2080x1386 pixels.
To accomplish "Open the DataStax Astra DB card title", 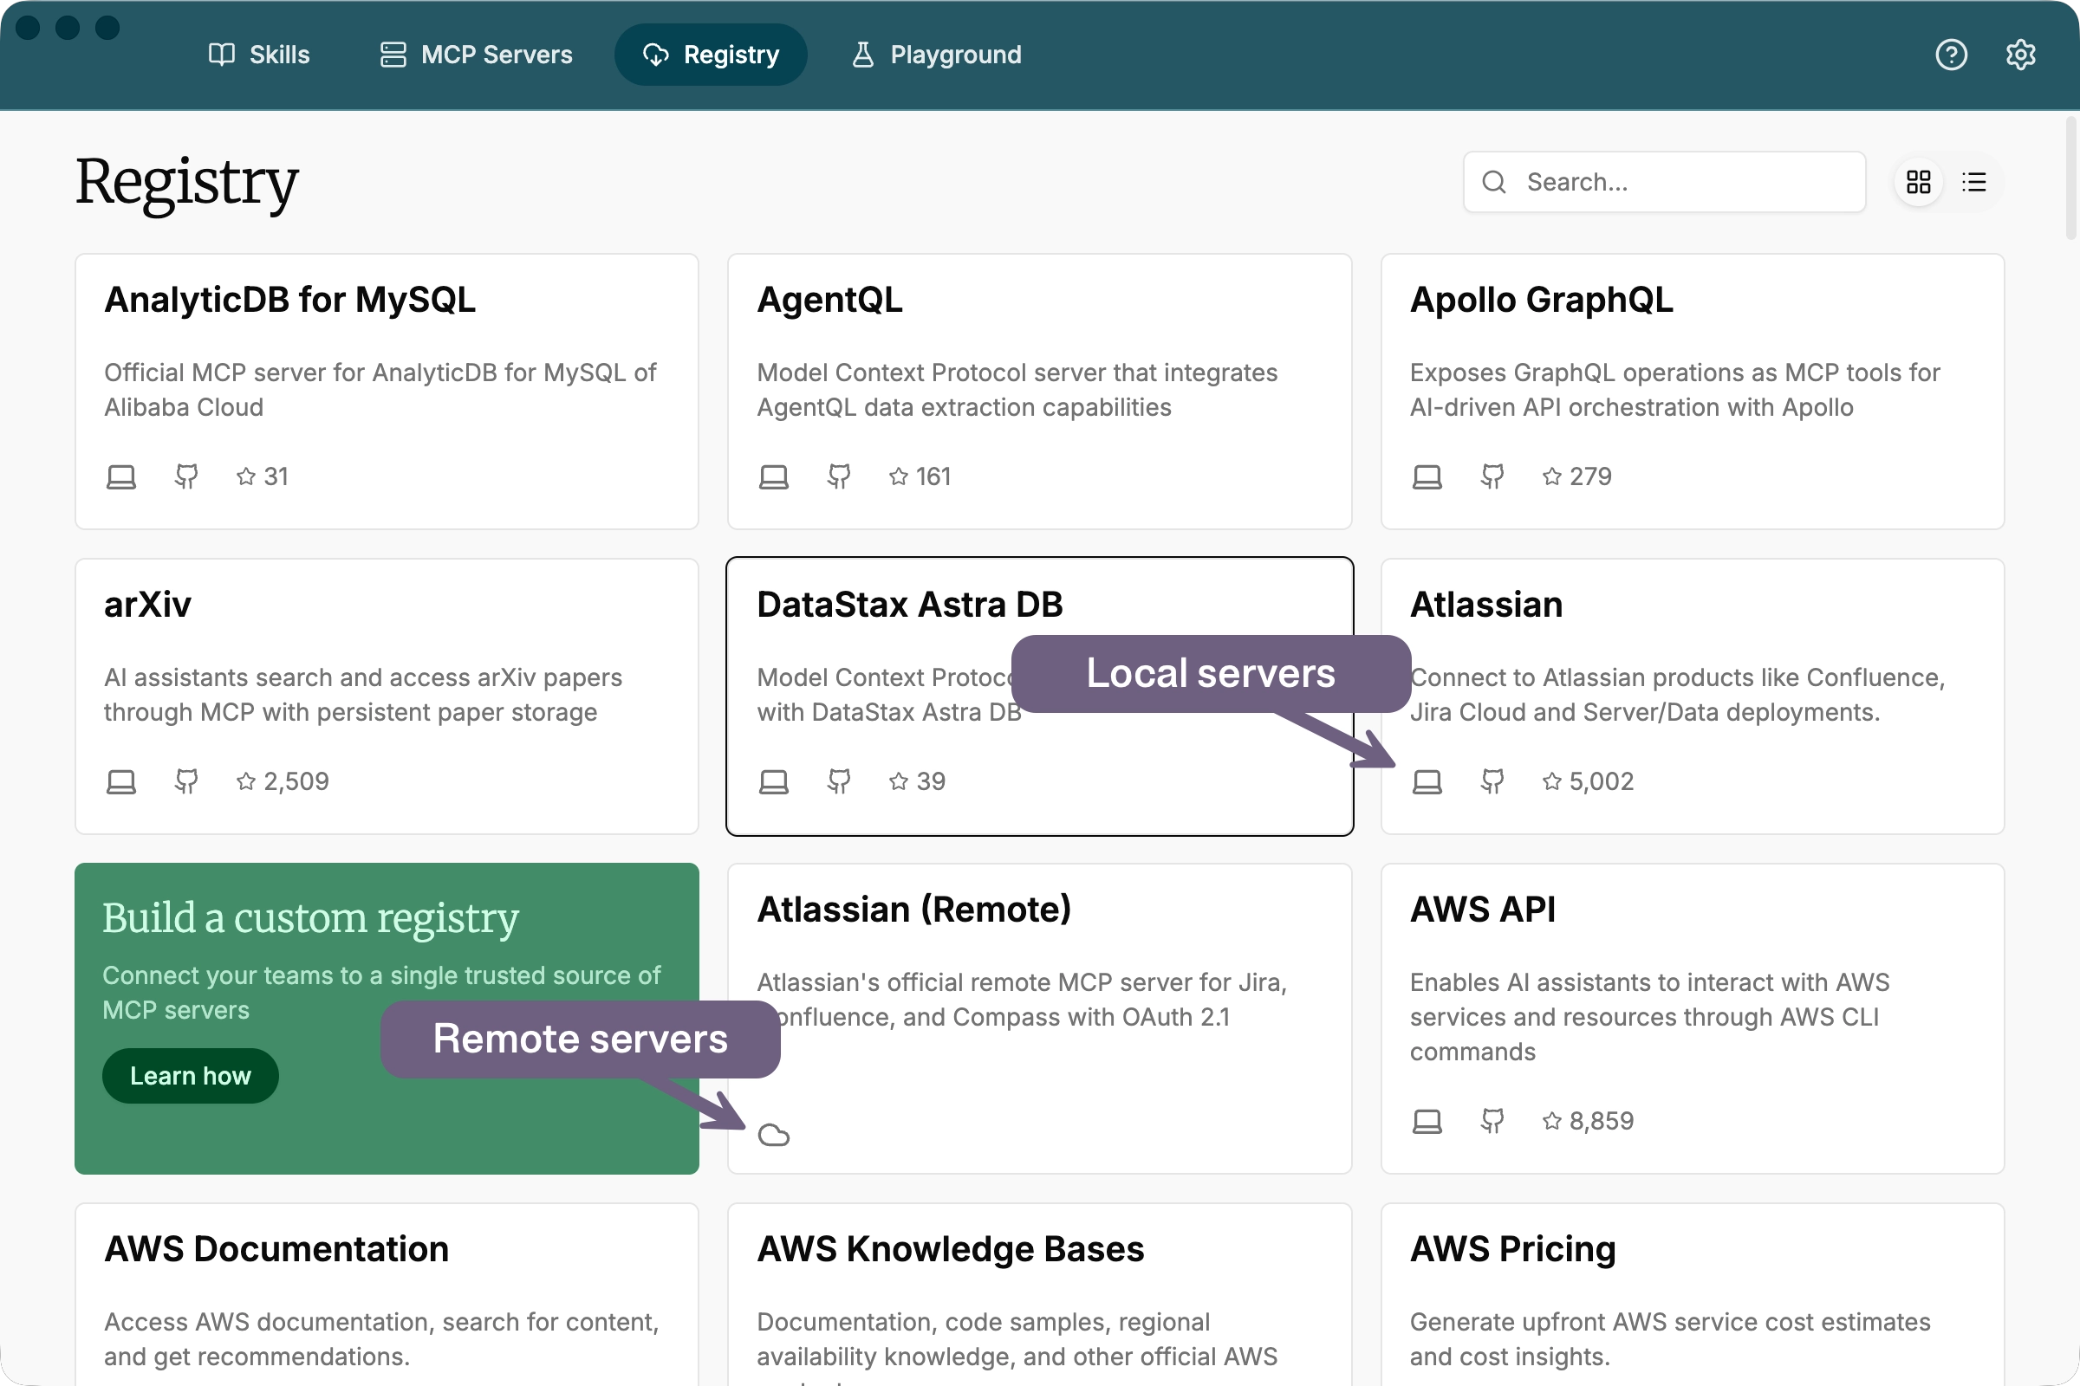I will [x=910, y=606].
